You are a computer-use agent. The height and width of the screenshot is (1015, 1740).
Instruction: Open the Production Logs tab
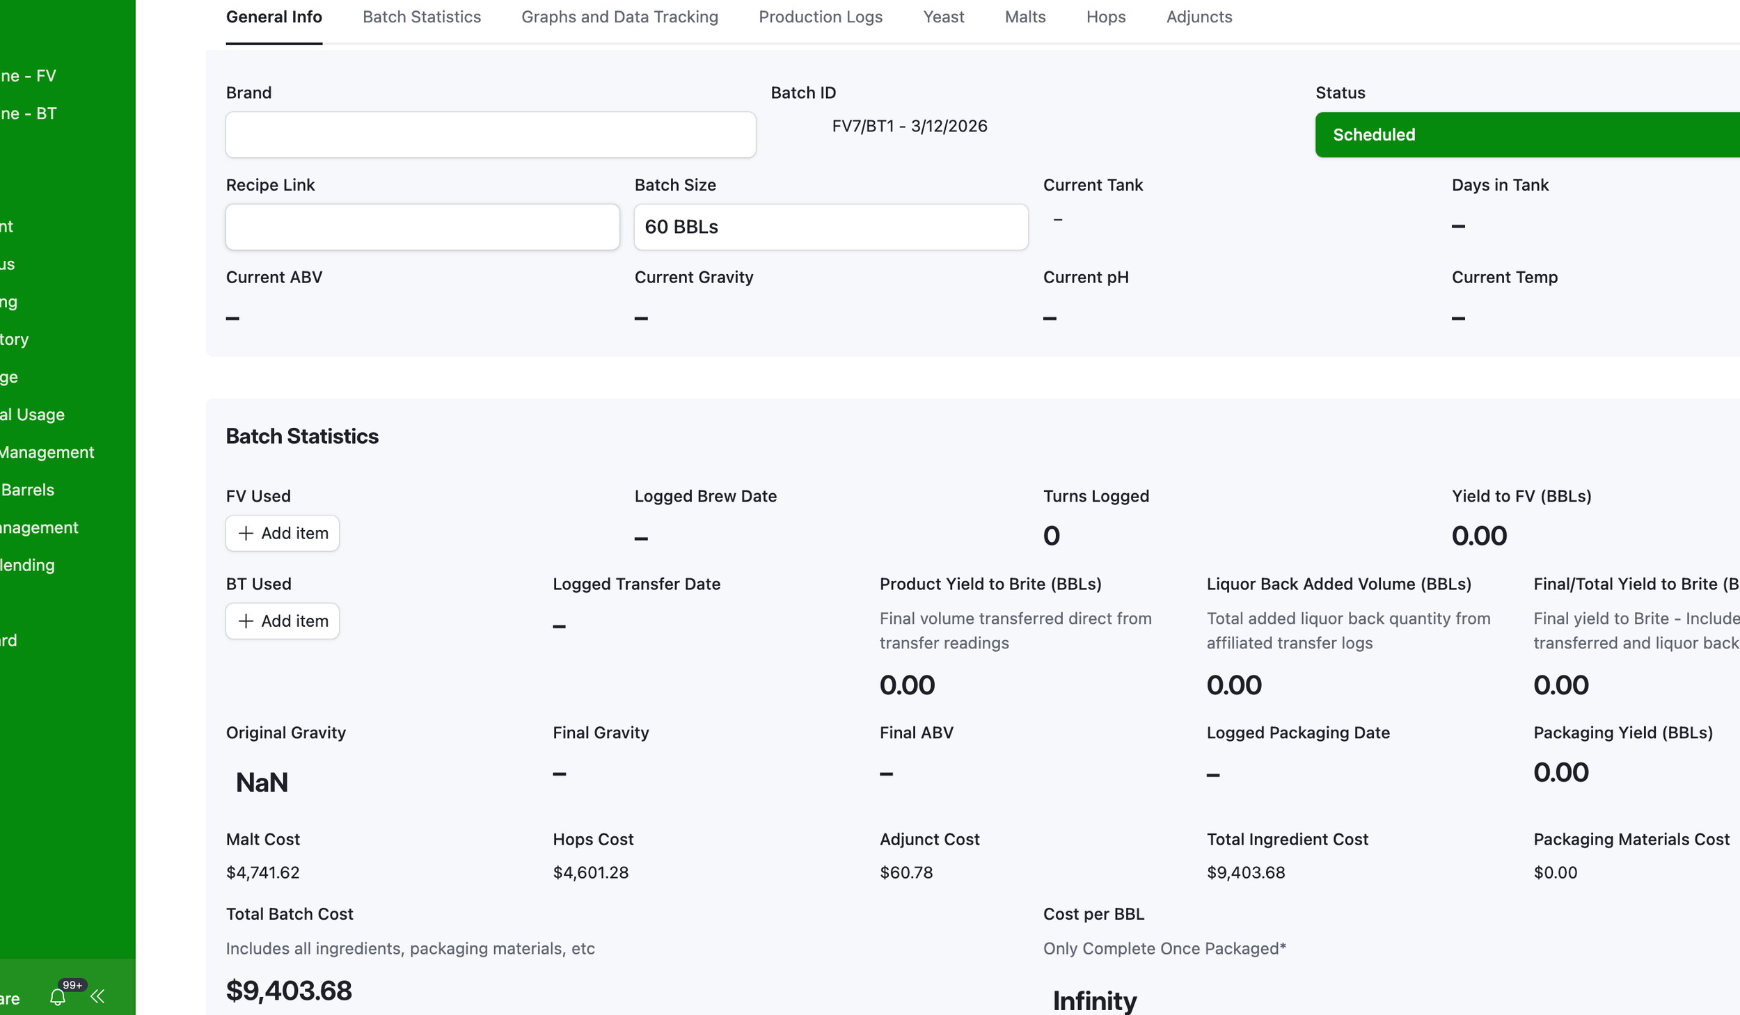coord(820,17)
